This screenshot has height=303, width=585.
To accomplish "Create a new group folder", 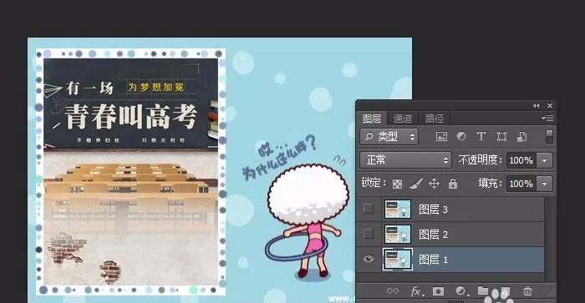I will [x=483, y=290].
